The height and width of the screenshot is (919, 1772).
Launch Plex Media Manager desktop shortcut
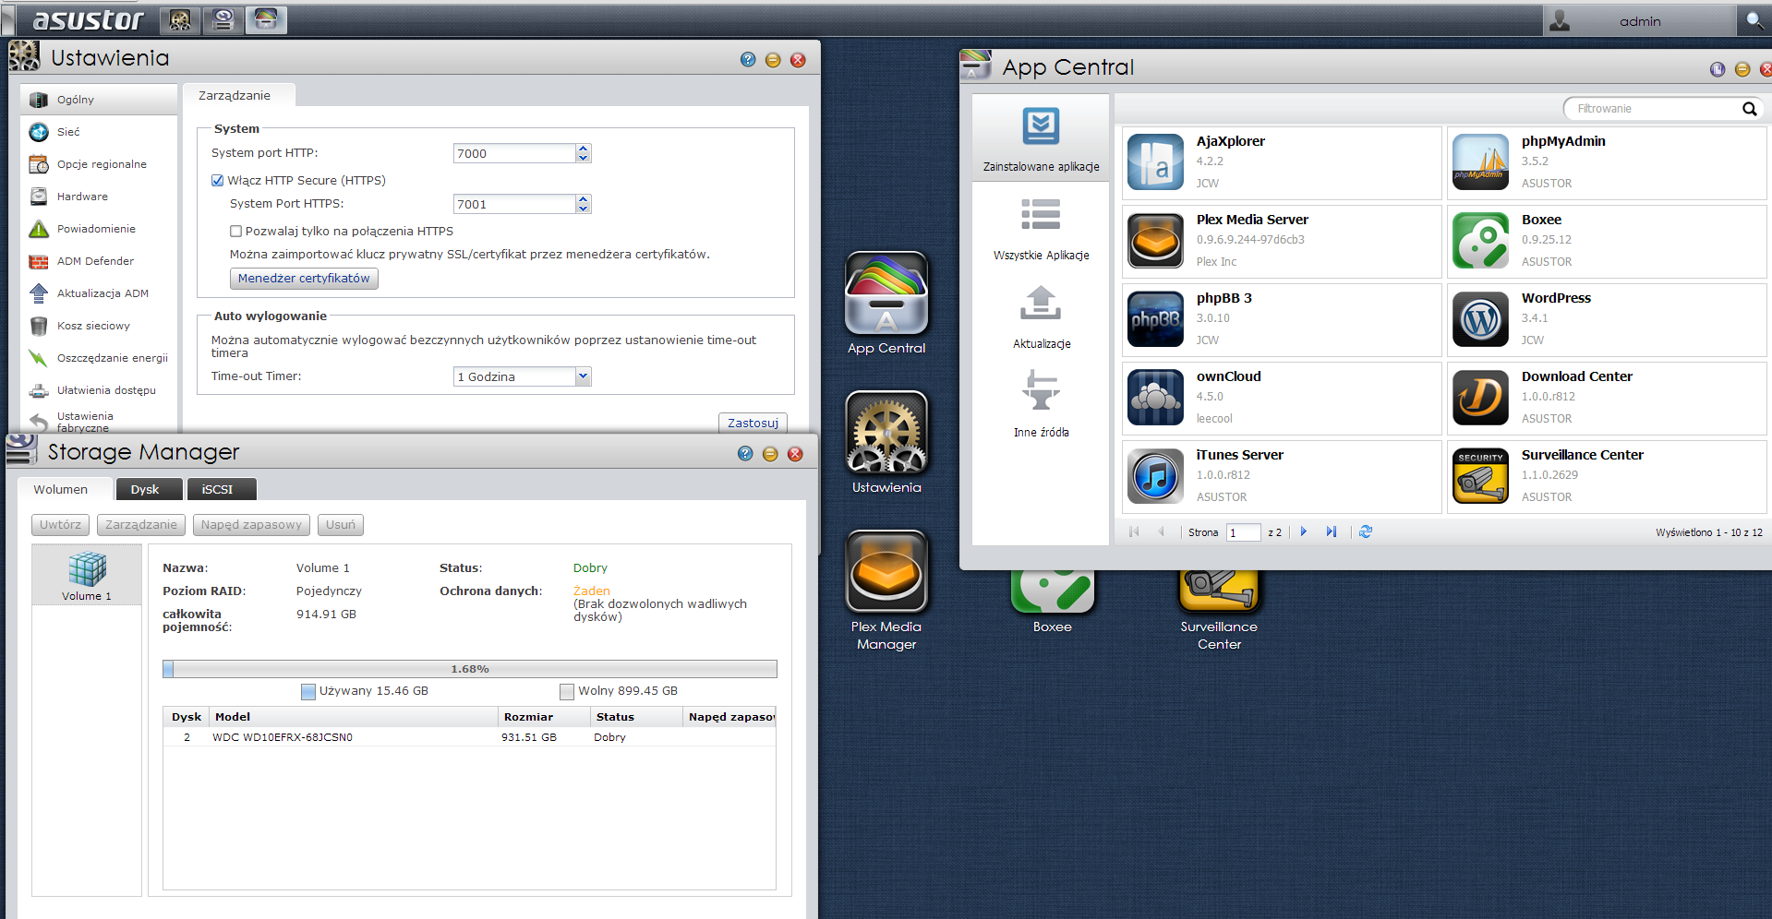(x=886, y=591)
